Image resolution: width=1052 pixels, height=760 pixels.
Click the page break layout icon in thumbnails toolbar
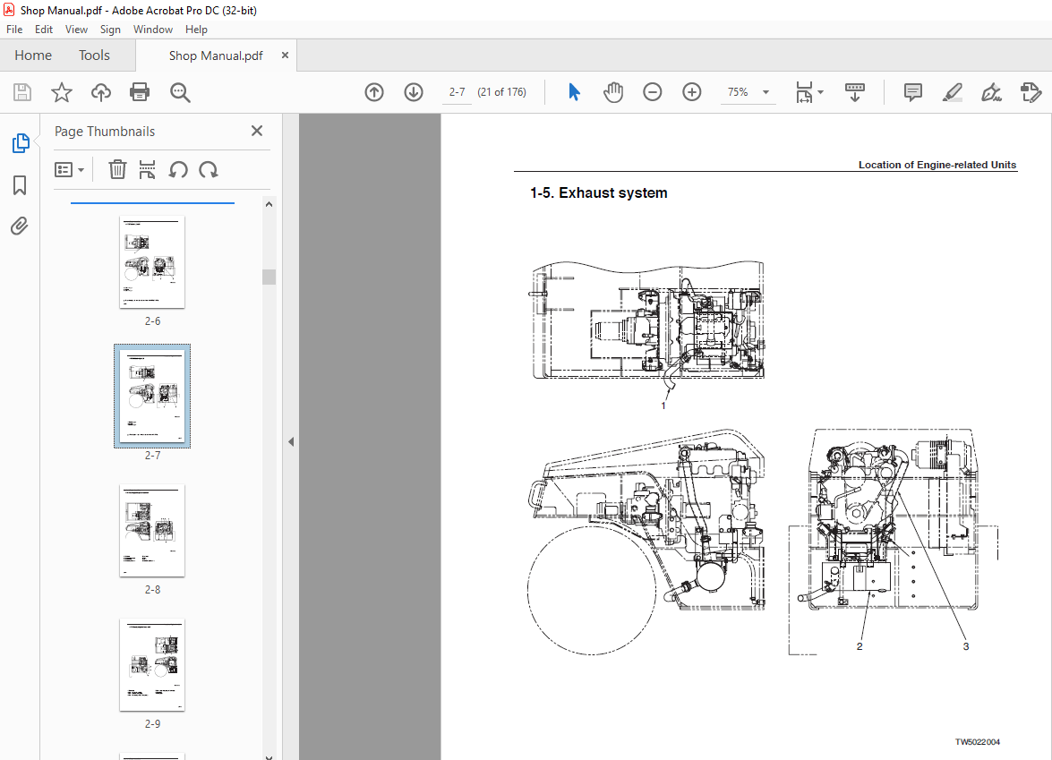pyautogui.click(x=147, y=170)
